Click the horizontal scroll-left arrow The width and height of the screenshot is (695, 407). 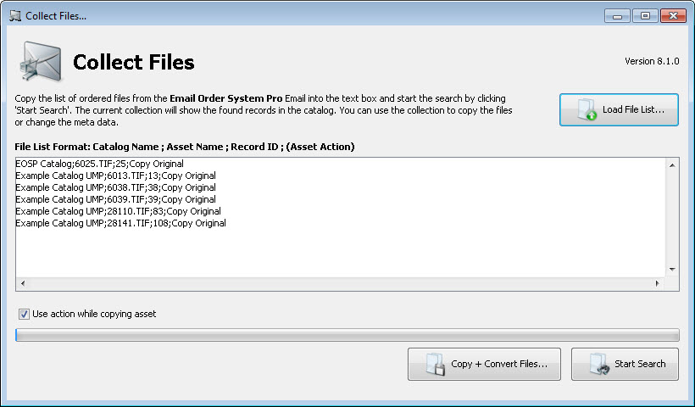23,283
